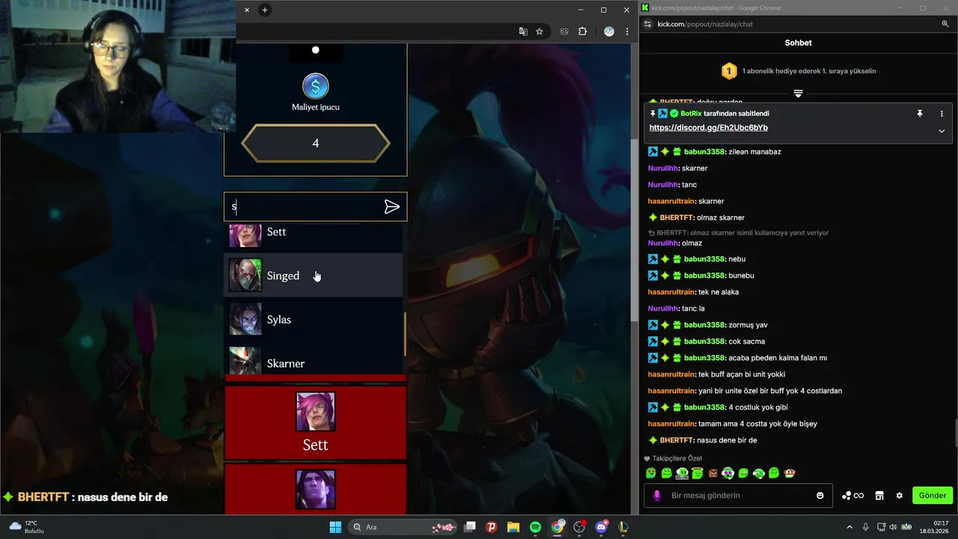Click babun3358 username on zilean manabaz message

(704, 152)
